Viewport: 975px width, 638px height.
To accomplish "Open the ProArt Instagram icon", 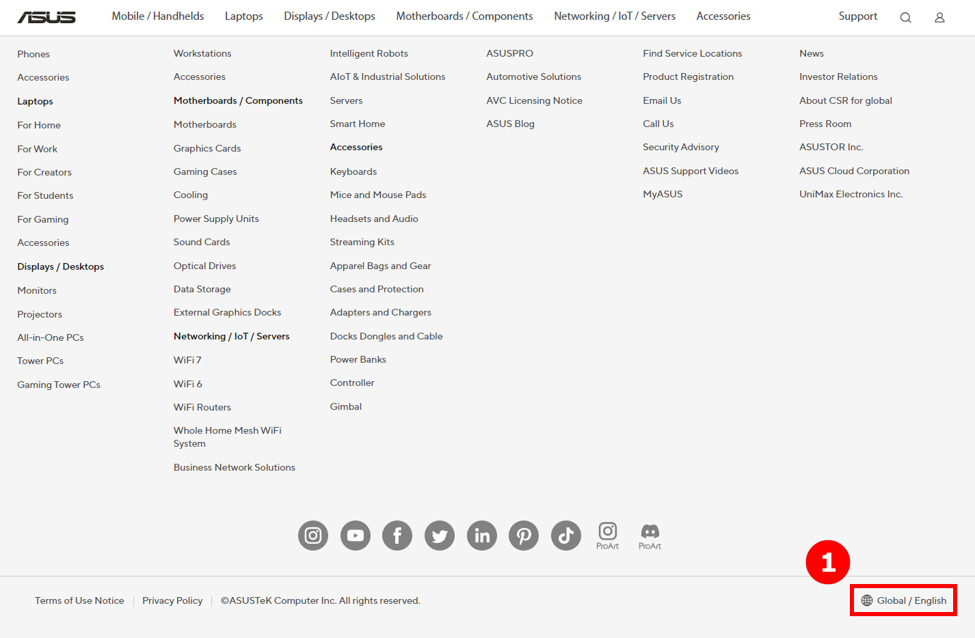I will [608, 536].
